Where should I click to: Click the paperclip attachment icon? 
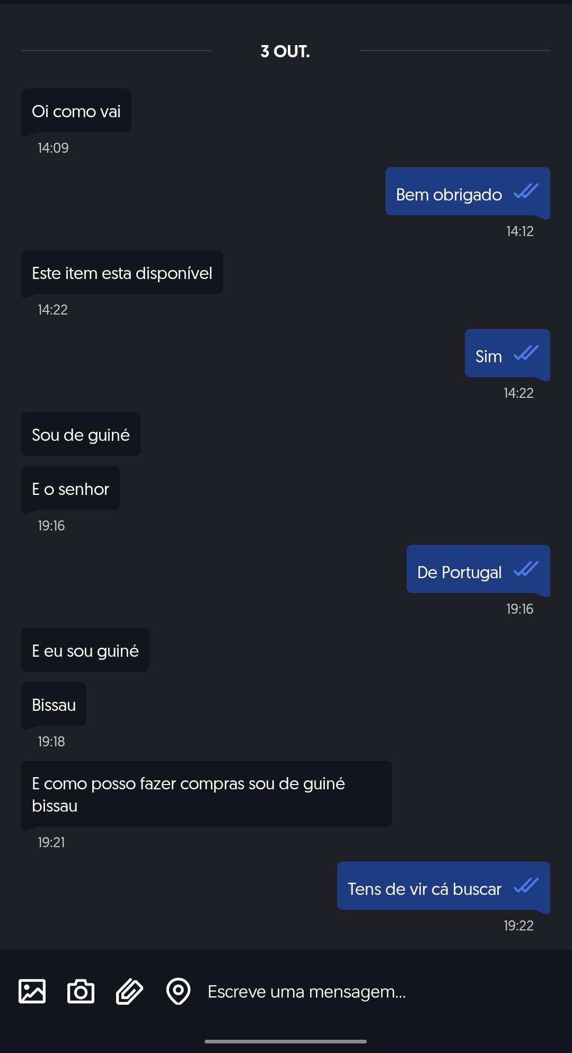click(129, 991)
